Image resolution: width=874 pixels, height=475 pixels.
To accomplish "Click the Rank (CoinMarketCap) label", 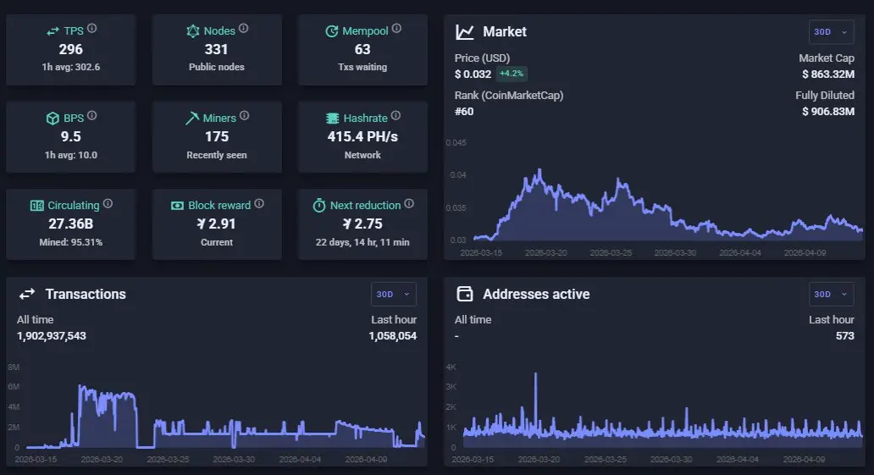I will tap(509, 96).
